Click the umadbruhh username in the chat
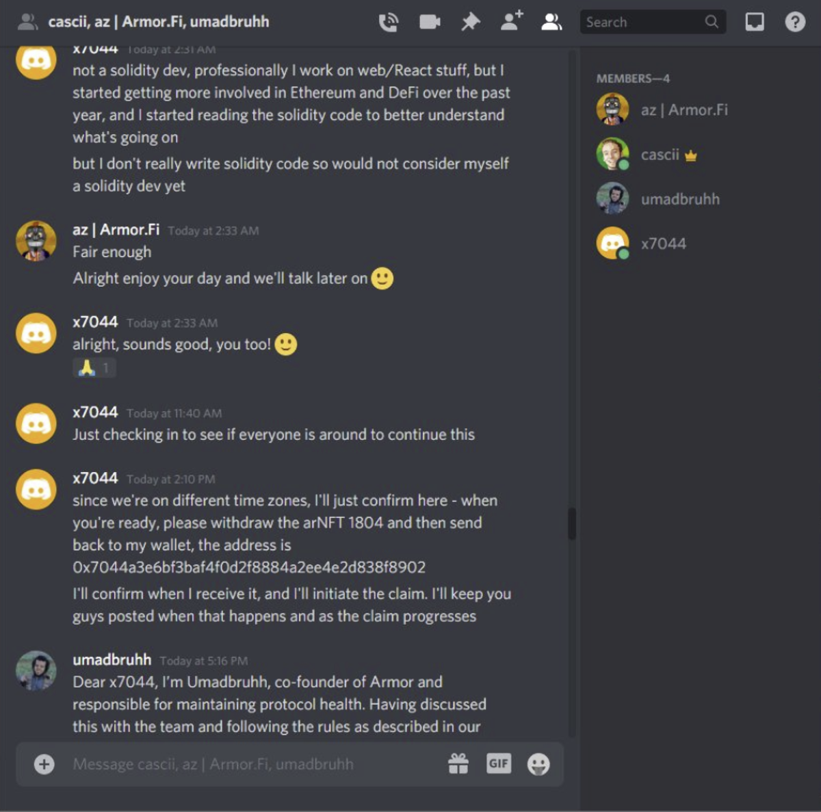 [112, 659]
